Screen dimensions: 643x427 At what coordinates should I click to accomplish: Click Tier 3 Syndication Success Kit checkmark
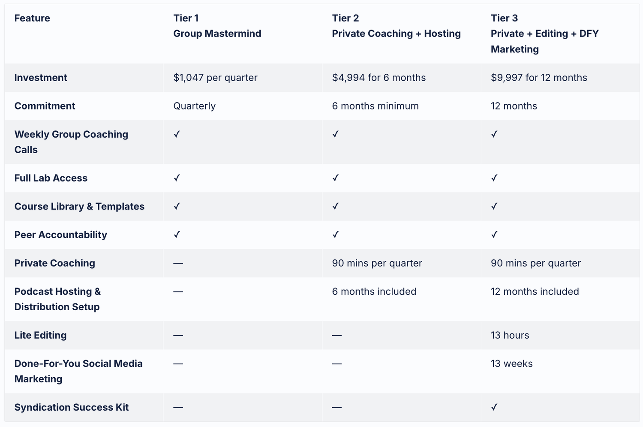(494, 407)
